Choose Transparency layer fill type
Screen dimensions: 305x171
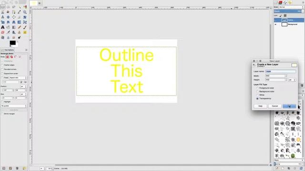(257, 98)
